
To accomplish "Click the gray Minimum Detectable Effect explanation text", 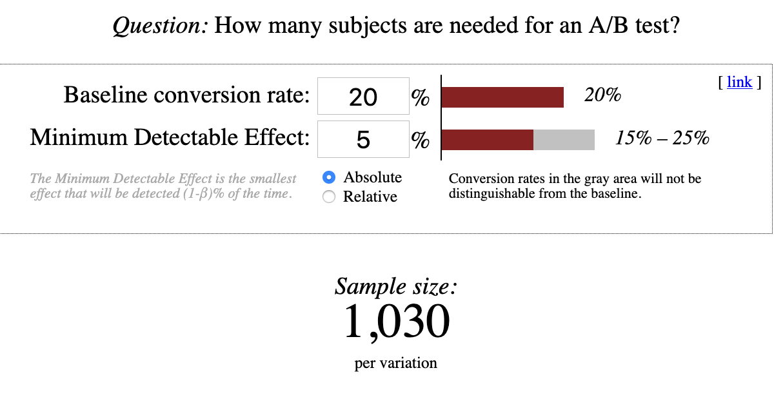I will coord(163,186).
